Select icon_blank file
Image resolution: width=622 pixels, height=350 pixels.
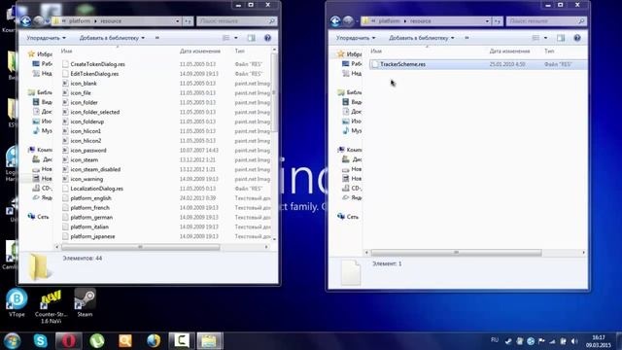tap(84, 84)
